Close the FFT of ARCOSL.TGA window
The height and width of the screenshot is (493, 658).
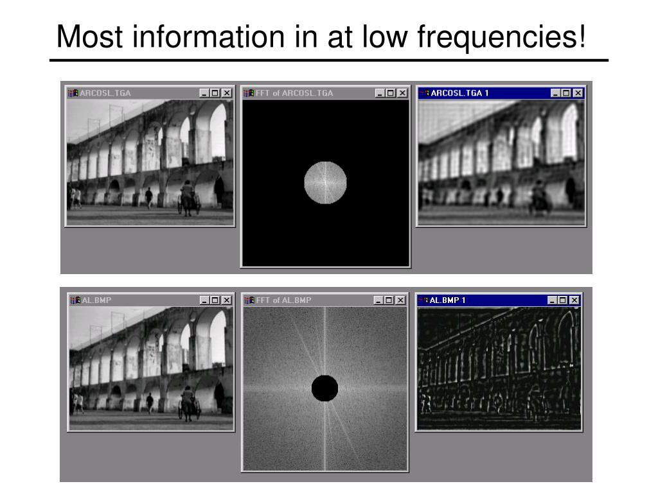pos(402,93)
